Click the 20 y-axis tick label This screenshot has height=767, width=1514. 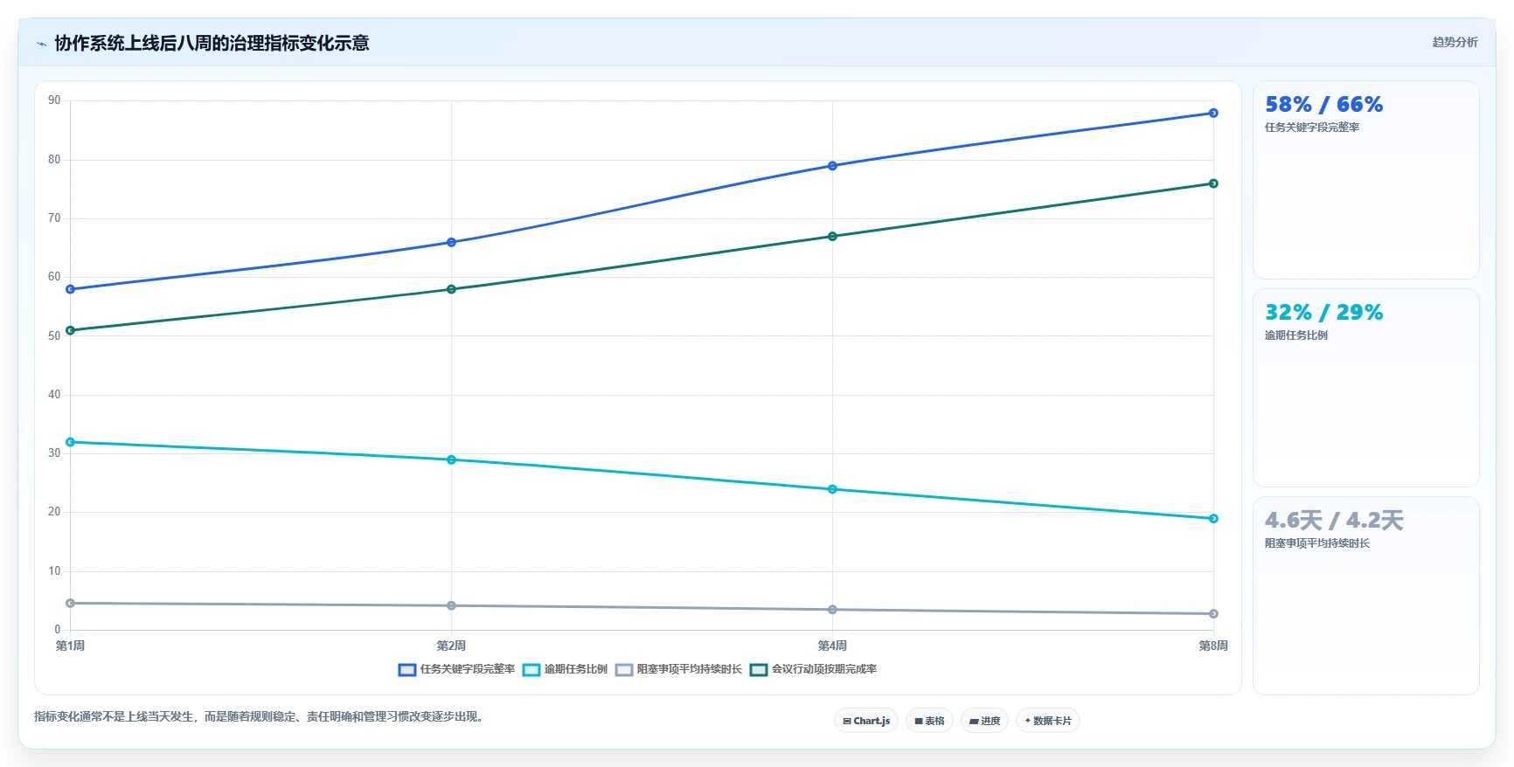click(54, 512)
